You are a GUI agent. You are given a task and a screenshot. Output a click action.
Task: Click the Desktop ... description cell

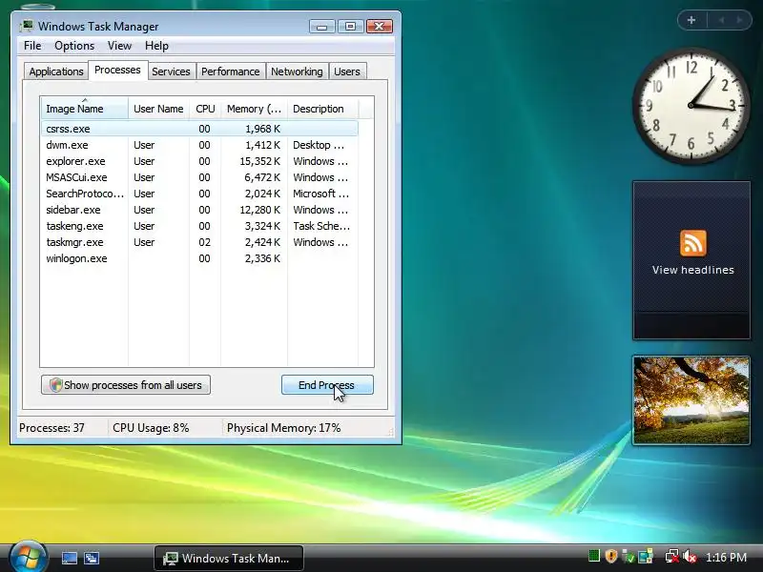(319, 145)
